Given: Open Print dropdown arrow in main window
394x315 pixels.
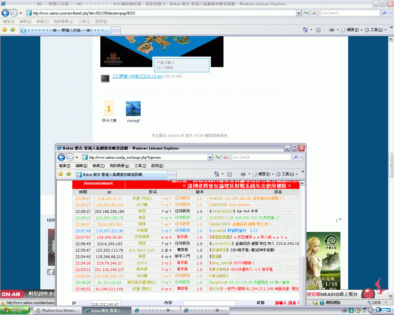Looking at the screenshot, I should [338, 30].
